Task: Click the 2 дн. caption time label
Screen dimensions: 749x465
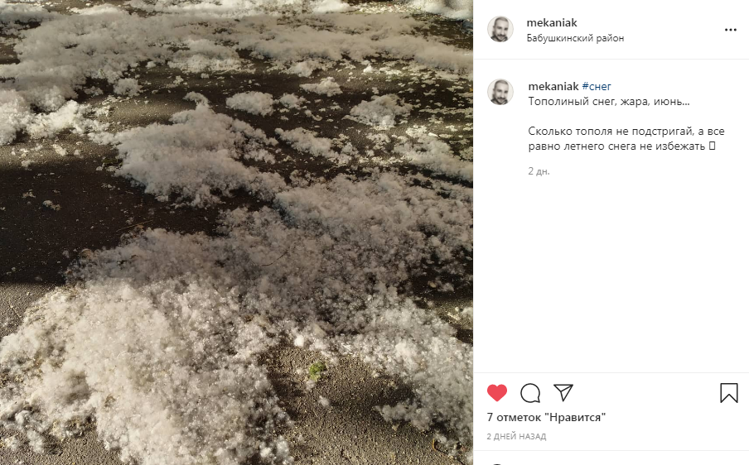Action: pos(539,171)
